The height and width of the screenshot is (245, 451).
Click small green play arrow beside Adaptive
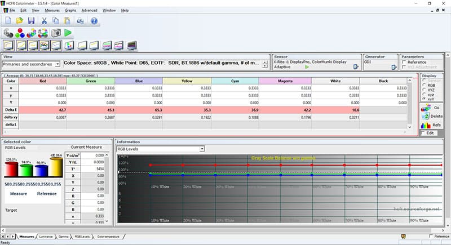click(307, 66)
